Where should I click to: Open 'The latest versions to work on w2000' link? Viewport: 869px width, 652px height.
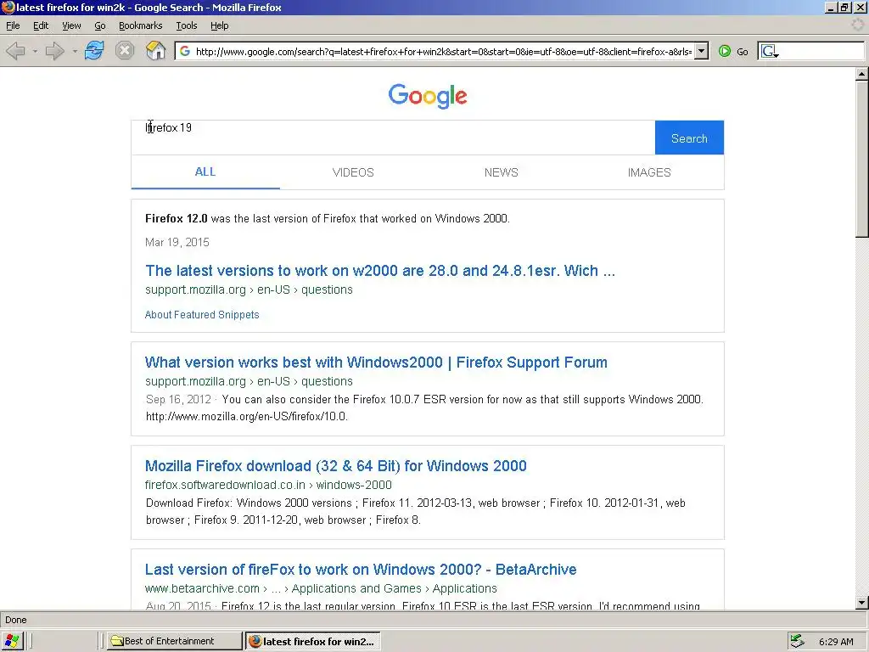pos(380,271)
